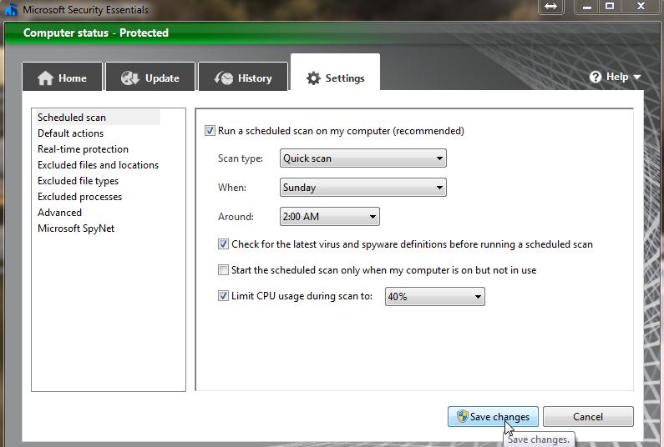Select Scheduled scan in settings list

pyautogui.click(x=97, y=118)
